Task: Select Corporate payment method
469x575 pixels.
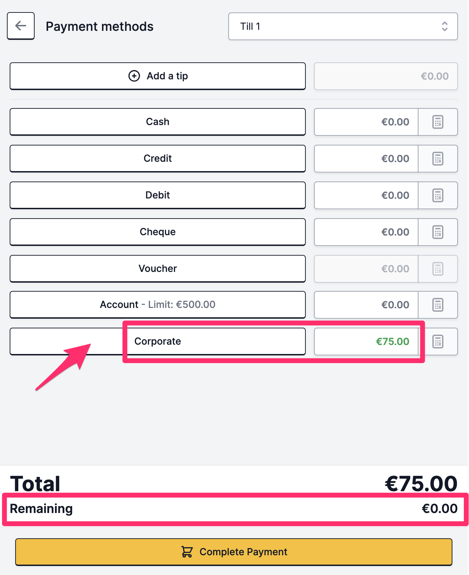Action: (x=158, y=342)
